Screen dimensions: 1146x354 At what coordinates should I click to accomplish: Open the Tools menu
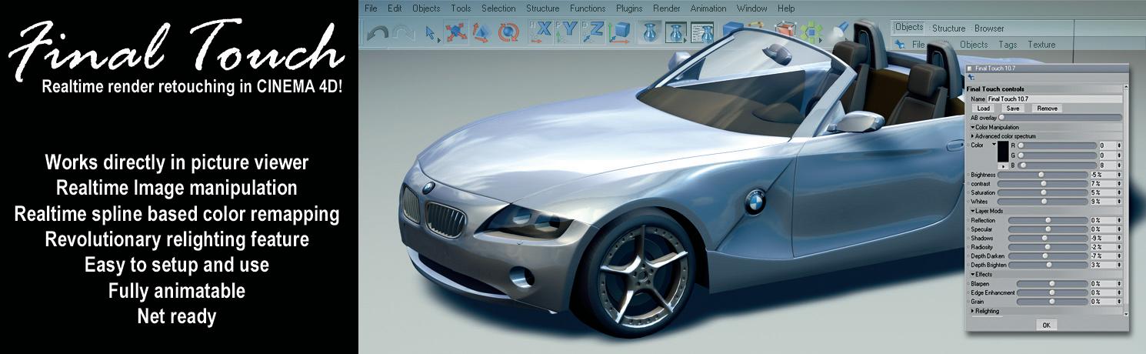pos(461,8)
